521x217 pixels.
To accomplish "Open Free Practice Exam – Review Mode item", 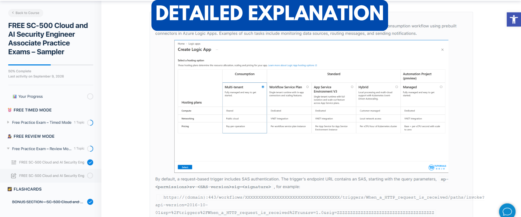I will (42, 149).
